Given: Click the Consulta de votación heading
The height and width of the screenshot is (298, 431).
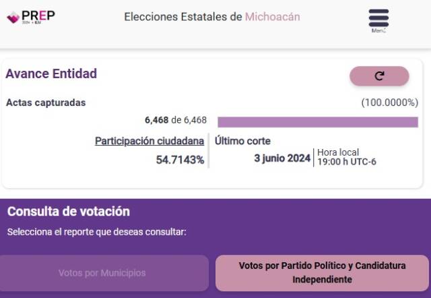Looking at the screenshot, I should coord(69,211).
